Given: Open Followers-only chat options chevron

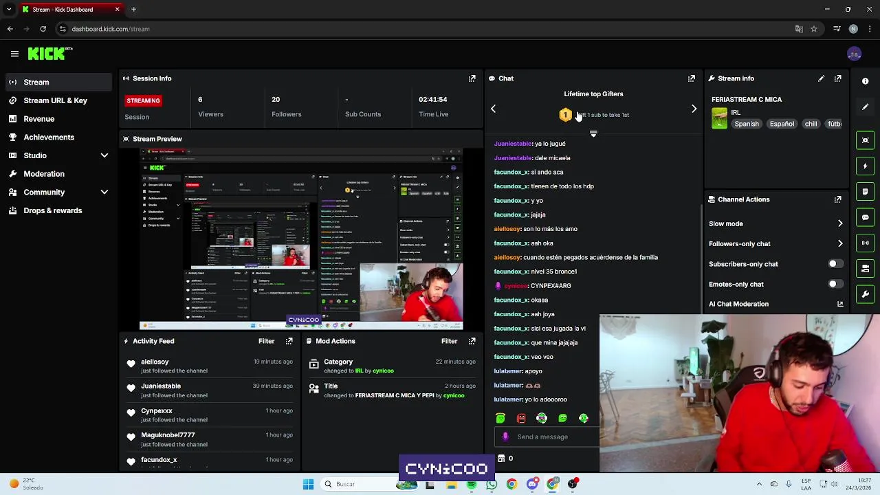Looking at the screenshot, I should tap(839, 243).
